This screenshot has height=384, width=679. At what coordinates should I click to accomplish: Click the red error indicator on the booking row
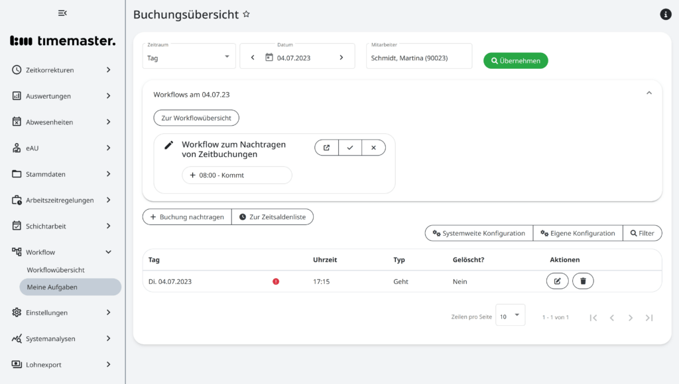277,281
